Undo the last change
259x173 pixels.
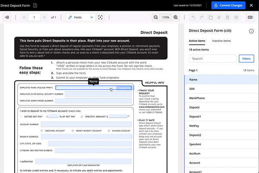point(193,17)
